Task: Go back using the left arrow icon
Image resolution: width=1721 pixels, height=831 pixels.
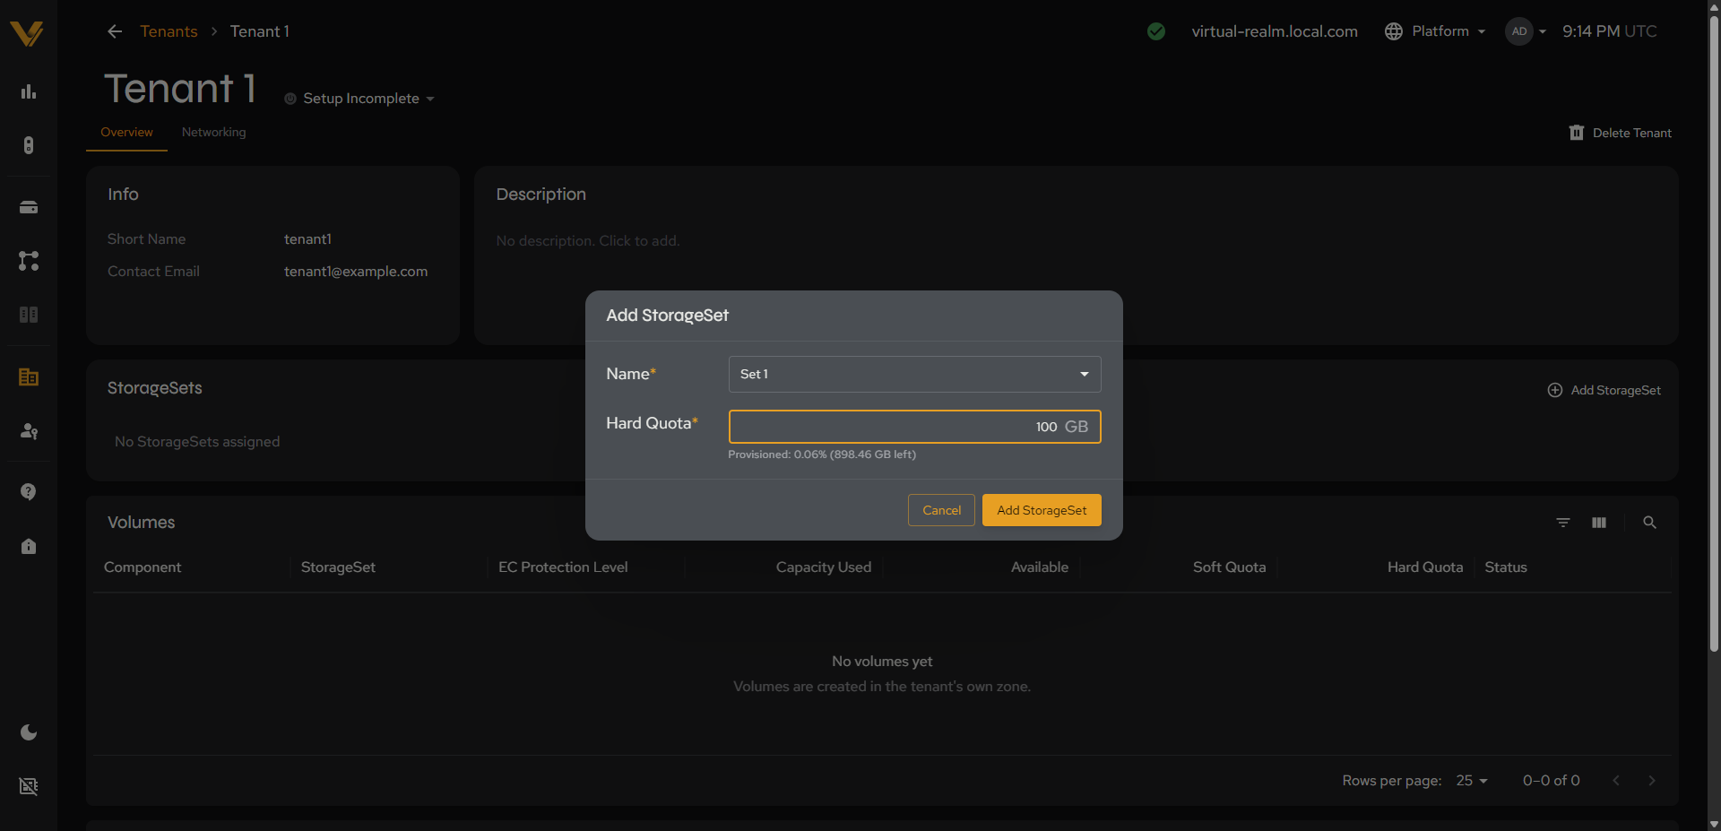Action: click(x=115, y=31)
